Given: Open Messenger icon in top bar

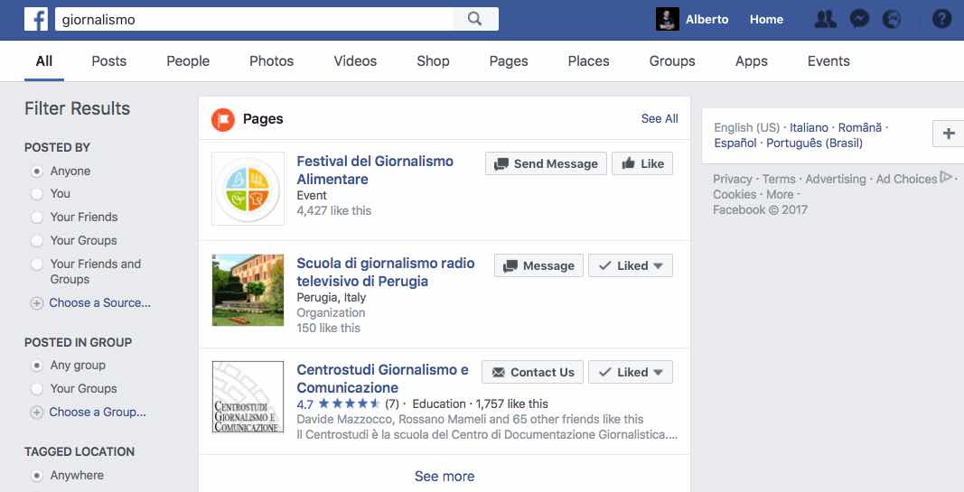Looking at the screenshot, I should (859, 20).
